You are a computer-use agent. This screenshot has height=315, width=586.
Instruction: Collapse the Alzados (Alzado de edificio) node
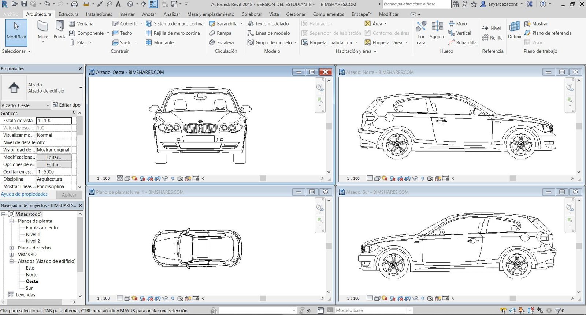[11, 262]
